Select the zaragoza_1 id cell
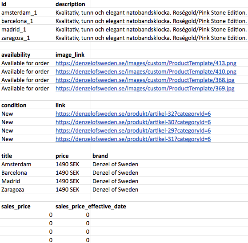 (x=27, y=38)
